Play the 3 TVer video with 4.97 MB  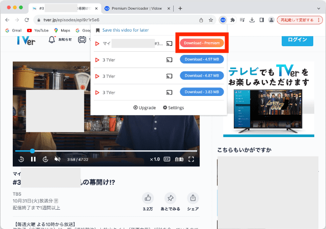point(97,60)
